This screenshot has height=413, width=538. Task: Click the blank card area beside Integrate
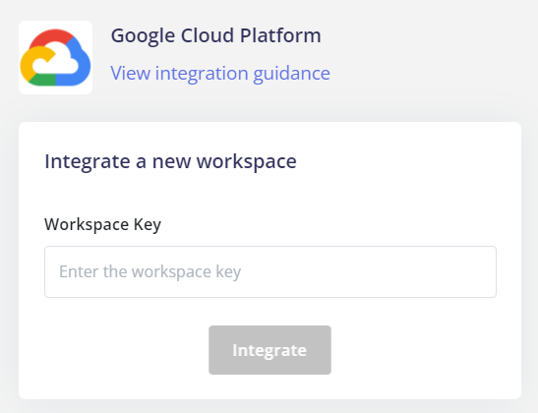click(412, 350)
